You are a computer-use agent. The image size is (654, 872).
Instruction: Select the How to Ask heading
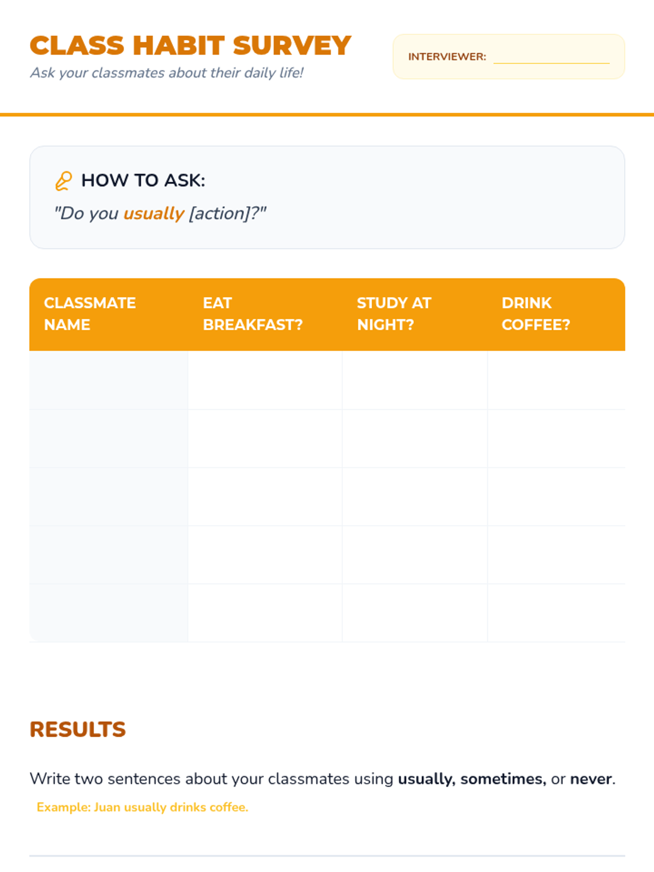pos(143,180)
